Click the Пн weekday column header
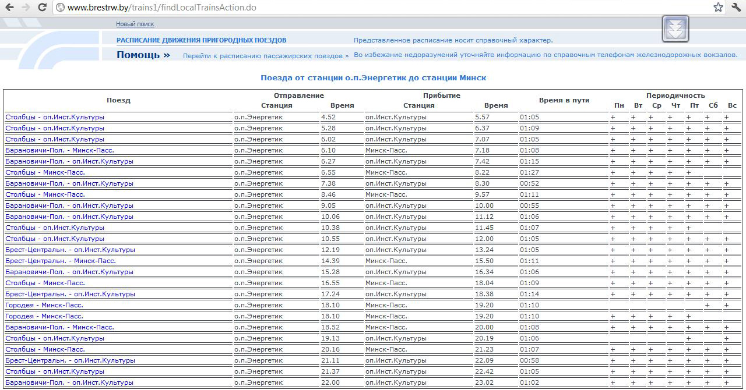Screen dimensions: 746x390 coord(619,105)
